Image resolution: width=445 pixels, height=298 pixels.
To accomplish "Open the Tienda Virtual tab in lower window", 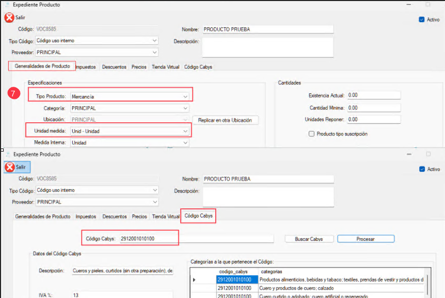I will (x=165, y=217).
